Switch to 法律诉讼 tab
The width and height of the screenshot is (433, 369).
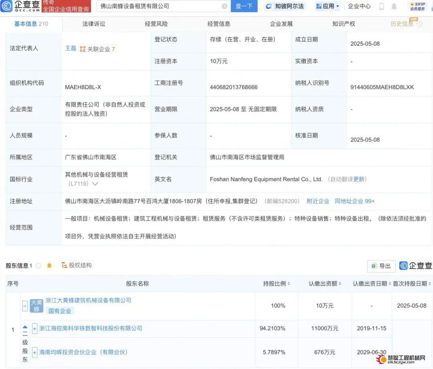pyautogui.click(x=93, y=24)
